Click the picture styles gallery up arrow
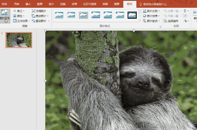197x130 pixels. click(140, 11)
